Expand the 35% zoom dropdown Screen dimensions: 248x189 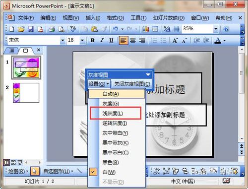216,29
